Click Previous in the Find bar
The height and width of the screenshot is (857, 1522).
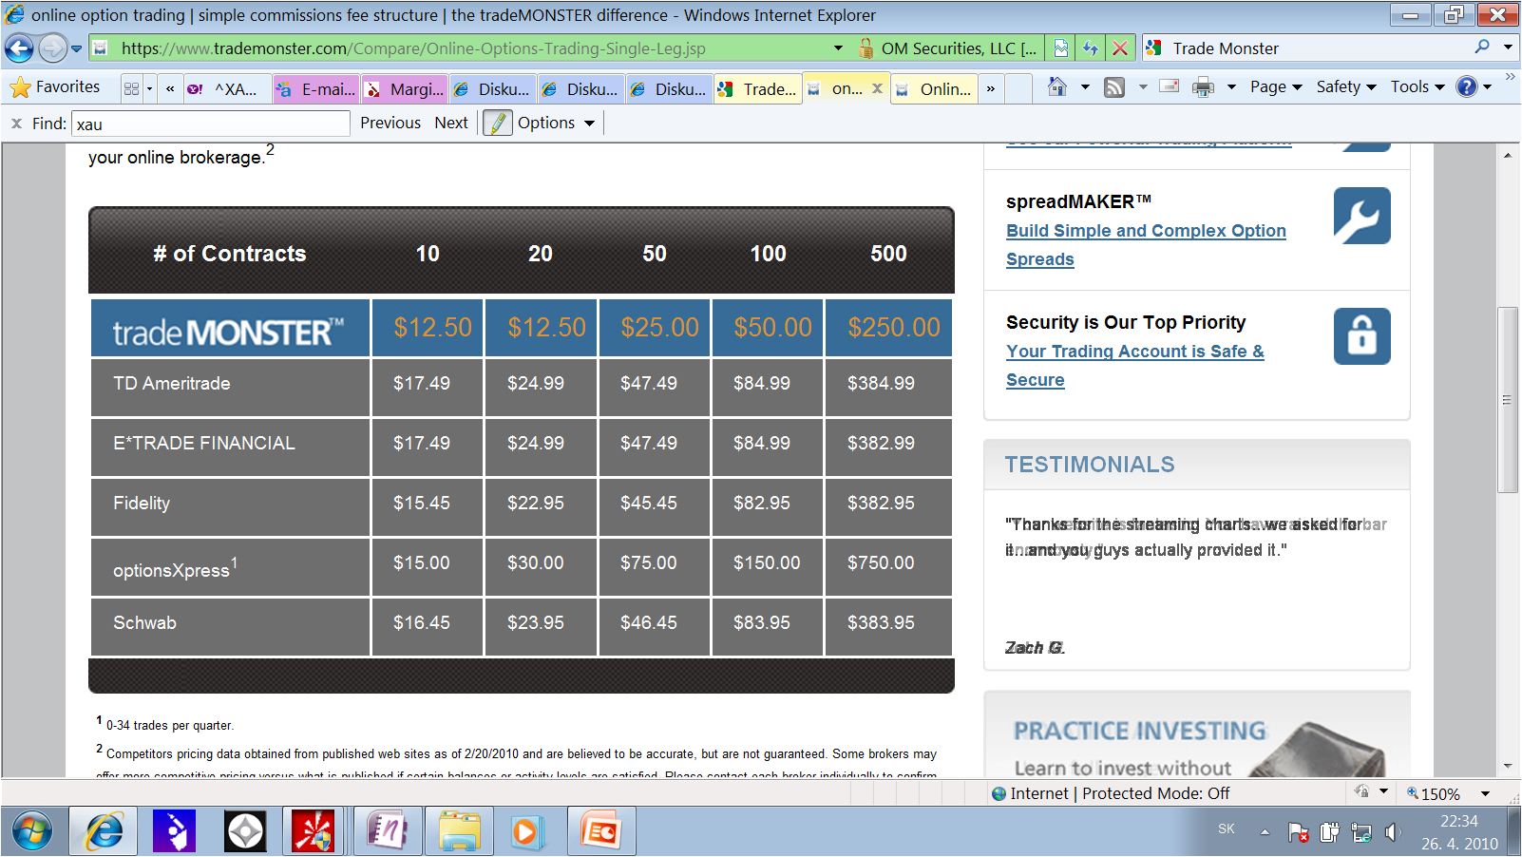[x=390, y=124]
